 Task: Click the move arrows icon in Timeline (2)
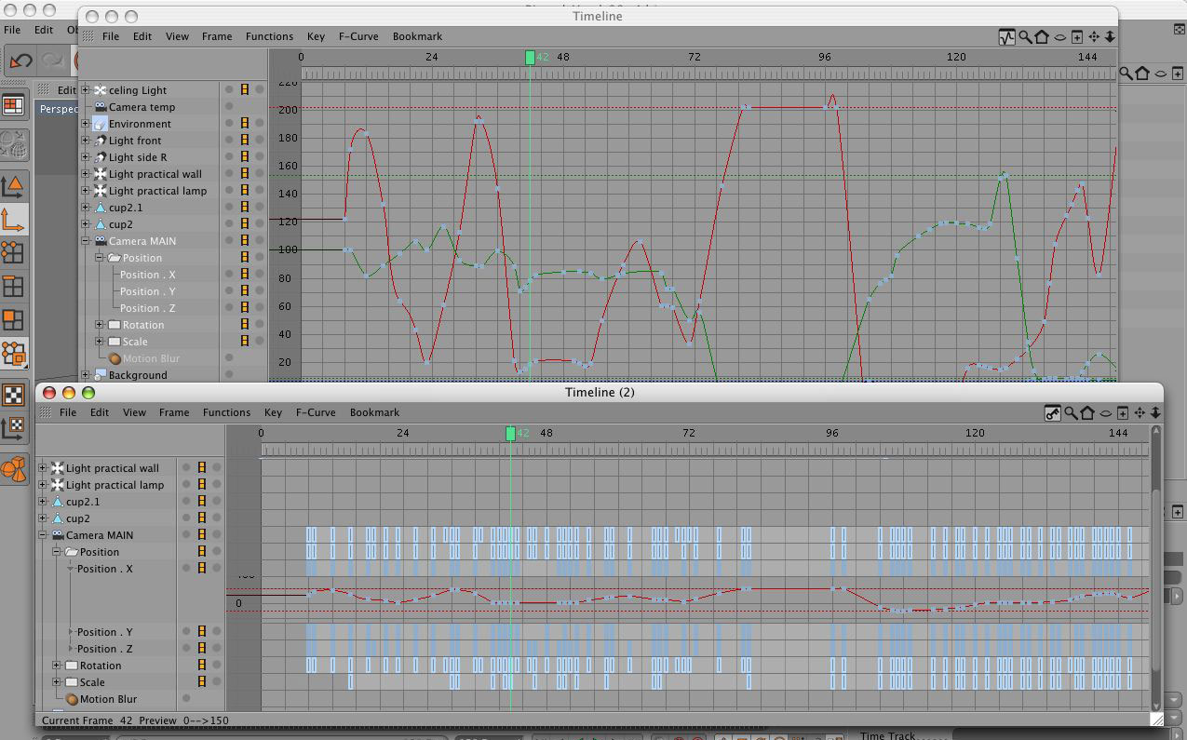(1140, 413)
